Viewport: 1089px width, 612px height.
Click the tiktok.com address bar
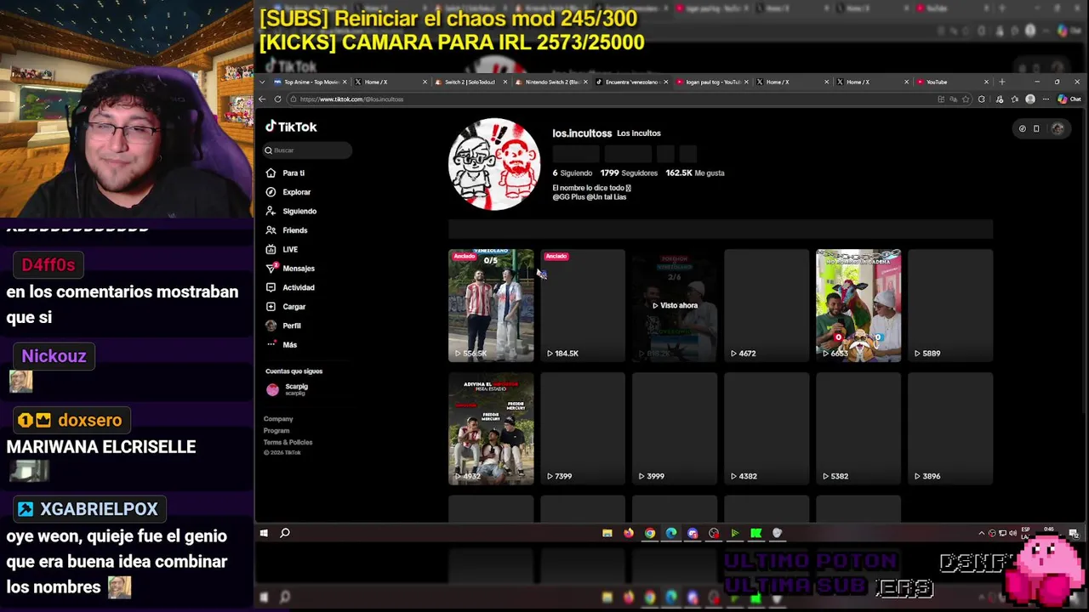pos(613,99)
